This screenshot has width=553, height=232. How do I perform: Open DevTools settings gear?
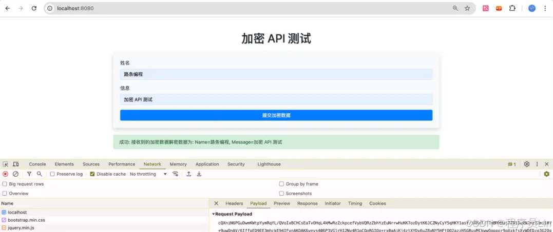click(527, 164)
